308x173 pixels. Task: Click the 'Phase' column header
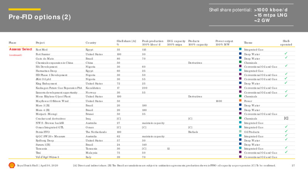click(x=12, y=43)
